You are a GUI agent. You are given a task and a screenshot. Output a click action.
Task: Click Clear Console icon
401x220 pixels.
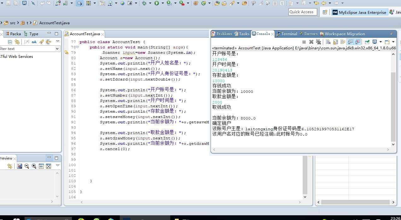coord(328,42)
